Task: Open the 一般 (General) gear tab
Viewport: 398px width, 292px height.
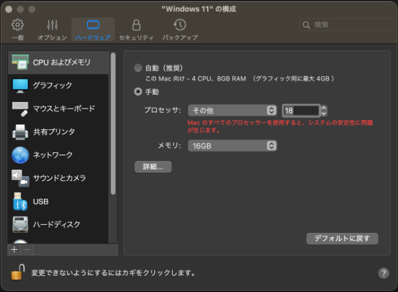Action: pos(18,30)
